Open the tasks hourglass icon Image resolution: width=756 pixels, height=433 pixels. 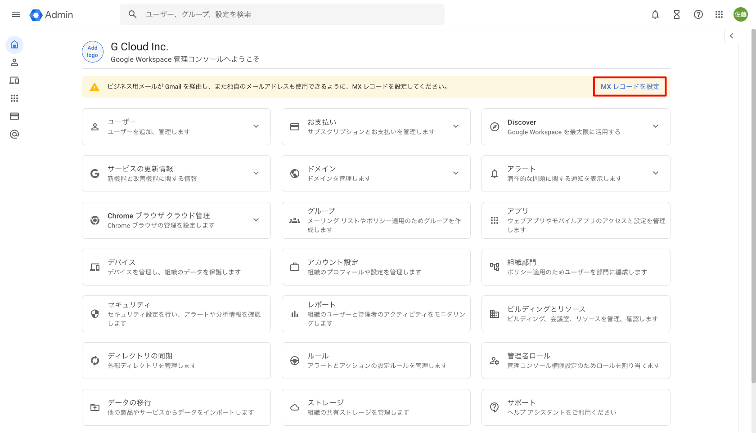tap(677, 14)
